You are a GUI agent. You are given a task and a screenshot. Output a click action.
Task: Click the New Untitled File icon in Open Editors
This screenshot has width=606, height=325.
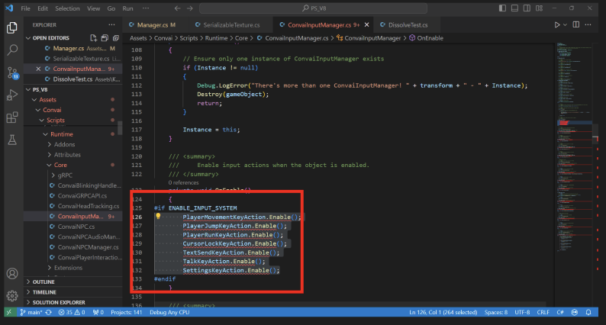pos(94,38)
